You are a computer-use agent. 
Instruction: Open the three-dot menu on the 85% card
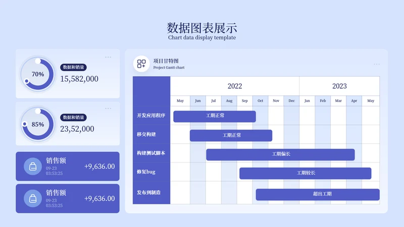pyautogui.click(x=108, y=108)
